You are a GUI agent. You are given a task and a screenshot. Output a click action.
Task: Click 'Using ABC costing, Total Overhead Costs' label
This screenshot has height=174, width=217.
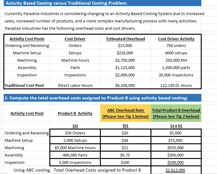(77, 170)
